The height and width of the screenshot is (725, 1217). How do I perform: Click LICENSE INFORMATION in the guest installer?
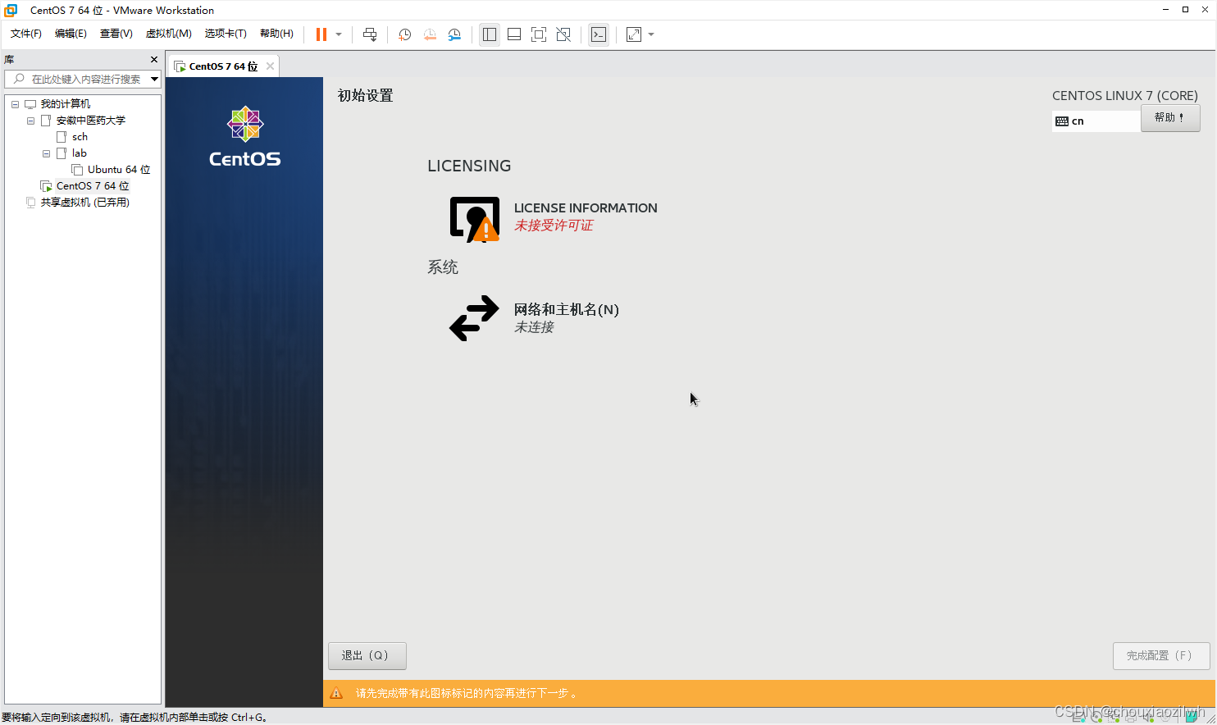585,207
